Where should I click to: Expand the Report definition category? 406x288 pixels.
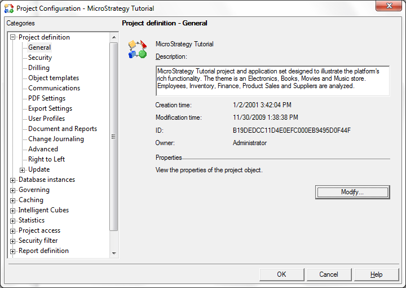pos(12,251)
